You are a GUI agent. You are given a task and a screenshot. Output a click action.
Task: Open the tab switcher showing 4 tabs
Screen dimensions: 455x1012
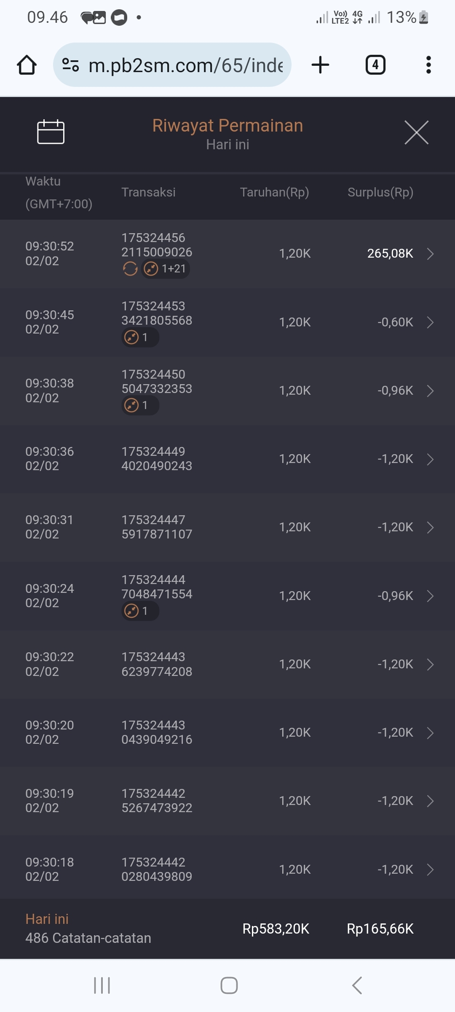375,65
